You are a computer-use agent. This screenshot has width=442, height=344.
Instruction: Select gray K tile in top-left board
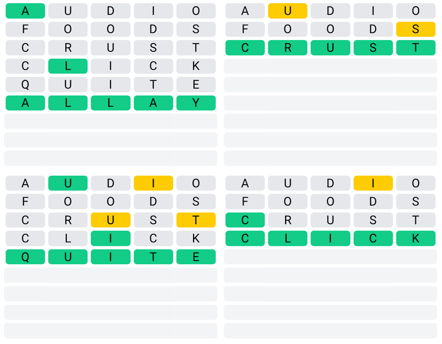pos(196,66)
